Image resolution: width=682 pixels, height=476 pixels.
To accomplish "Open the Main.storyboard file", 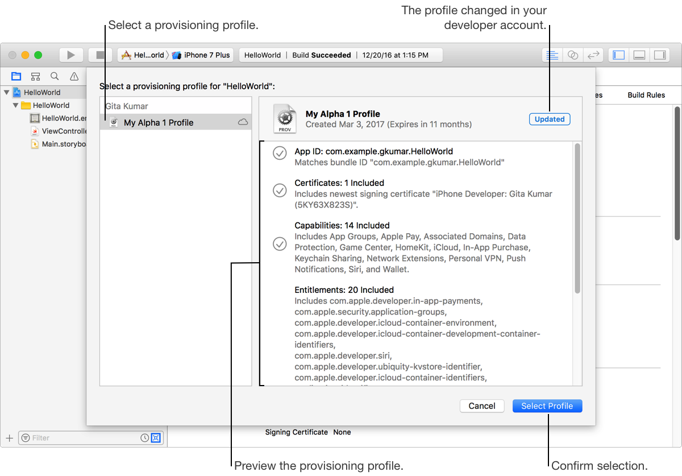I will (x=58, y=144).
